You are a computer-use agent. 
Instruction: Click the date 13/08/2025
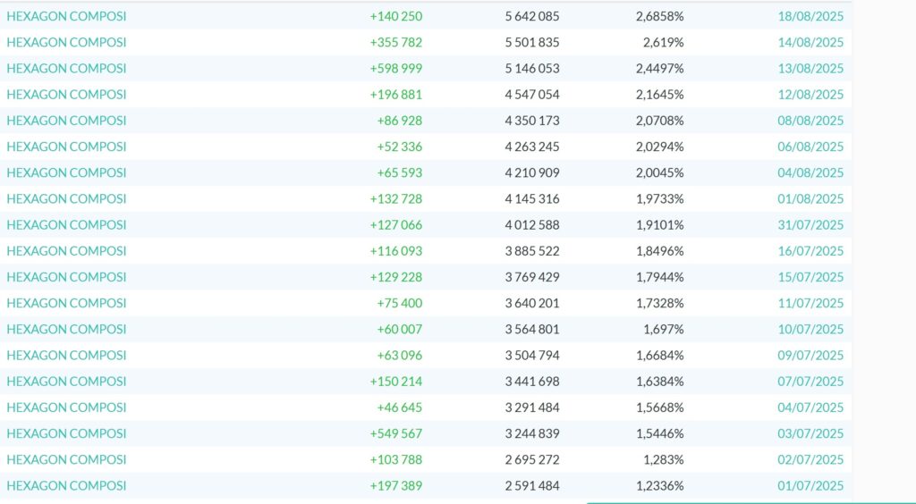pos(810,68)
